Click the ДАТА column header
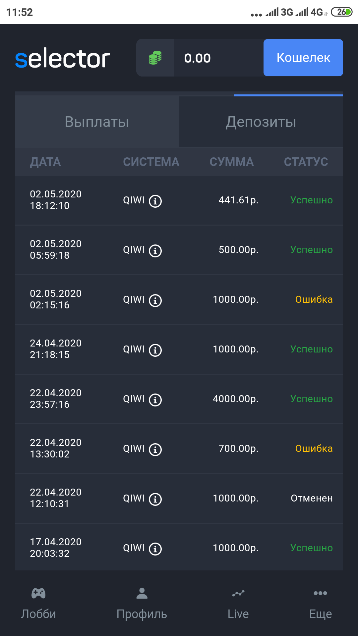 [x=45, y=162]
